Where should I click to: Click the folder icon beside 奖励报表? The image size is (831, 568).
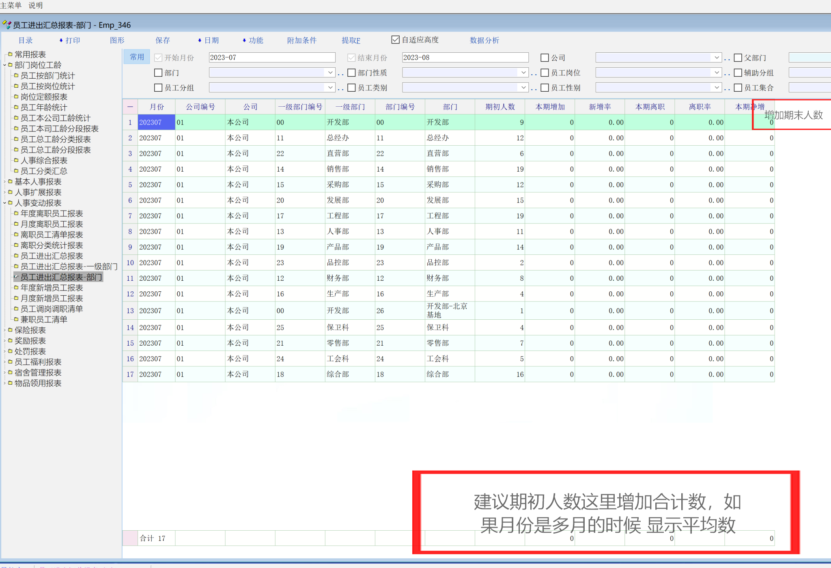click(x=10, y=341)
